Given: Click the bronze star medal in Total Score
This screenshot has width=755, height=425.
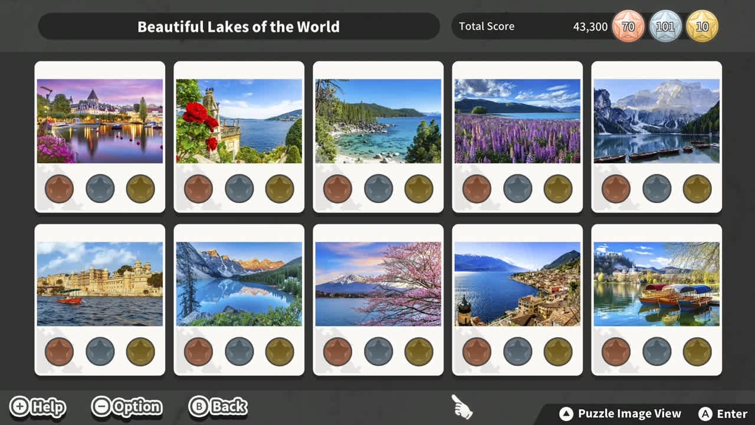Looking at the screenshot, I should coord(628,26).
